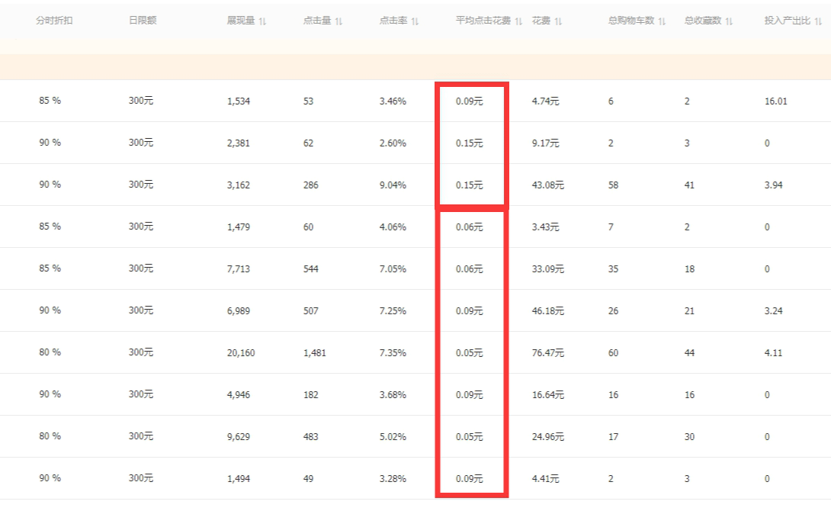Click the 分时折扣 column header
This screenshot has height=511, width=831.
coord(54,21)
